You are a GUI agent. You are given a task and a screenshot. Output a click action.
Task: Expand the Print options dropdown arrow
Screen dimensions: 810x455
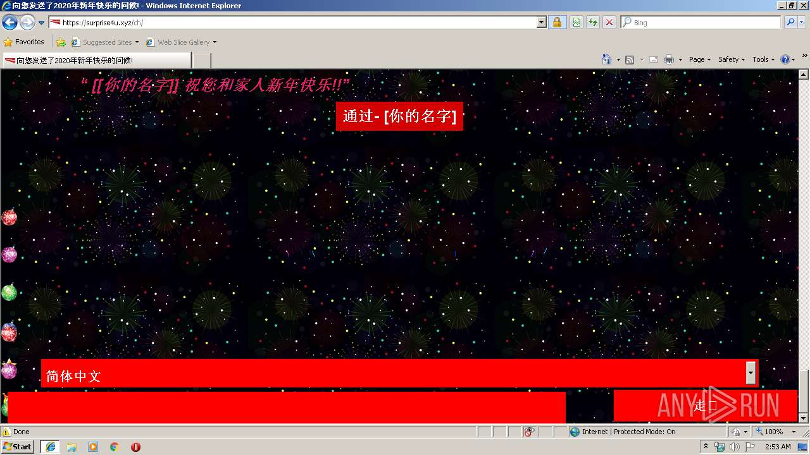pos(680,59)
